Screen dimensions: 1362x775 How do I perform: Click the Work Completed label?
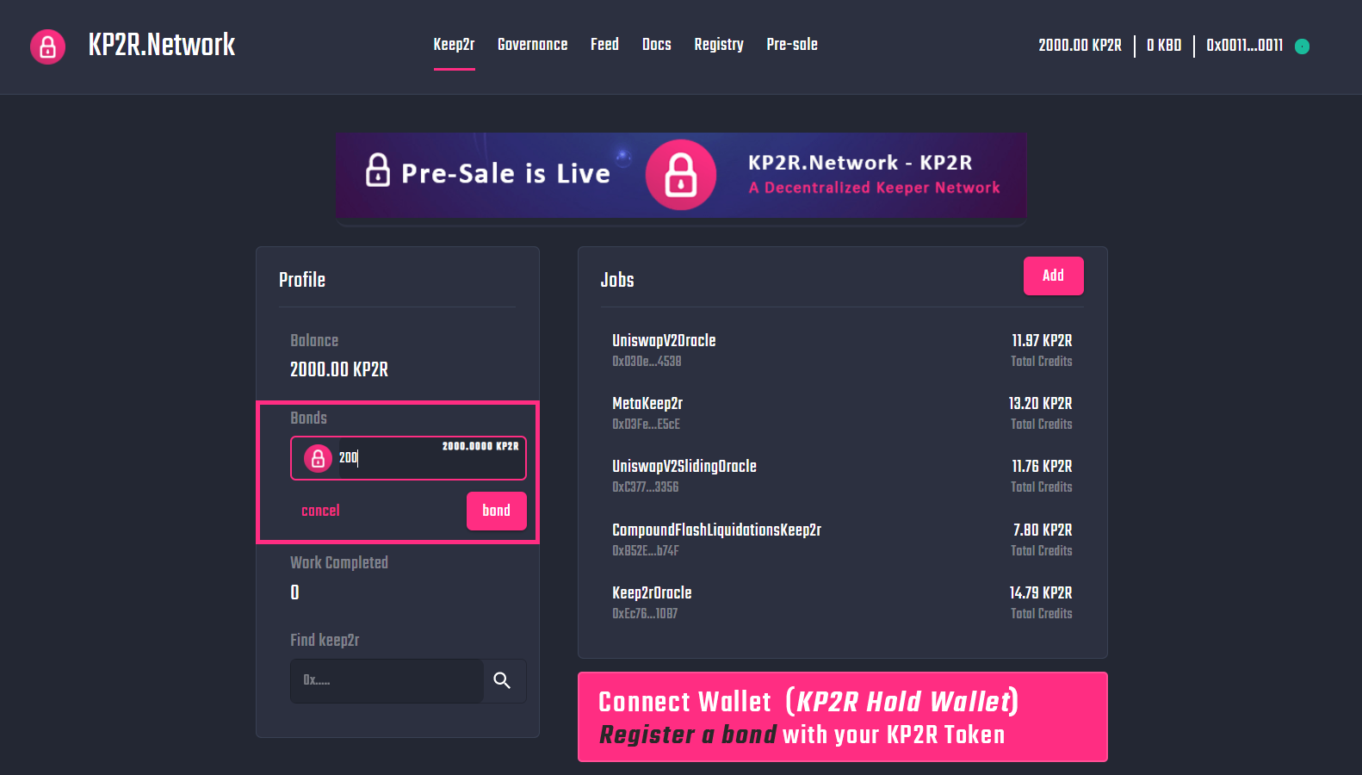coord(339,563)
